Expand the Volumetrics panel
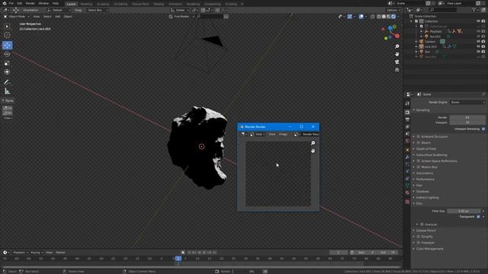This screenshot has width=488, height=274. [424, 173]
